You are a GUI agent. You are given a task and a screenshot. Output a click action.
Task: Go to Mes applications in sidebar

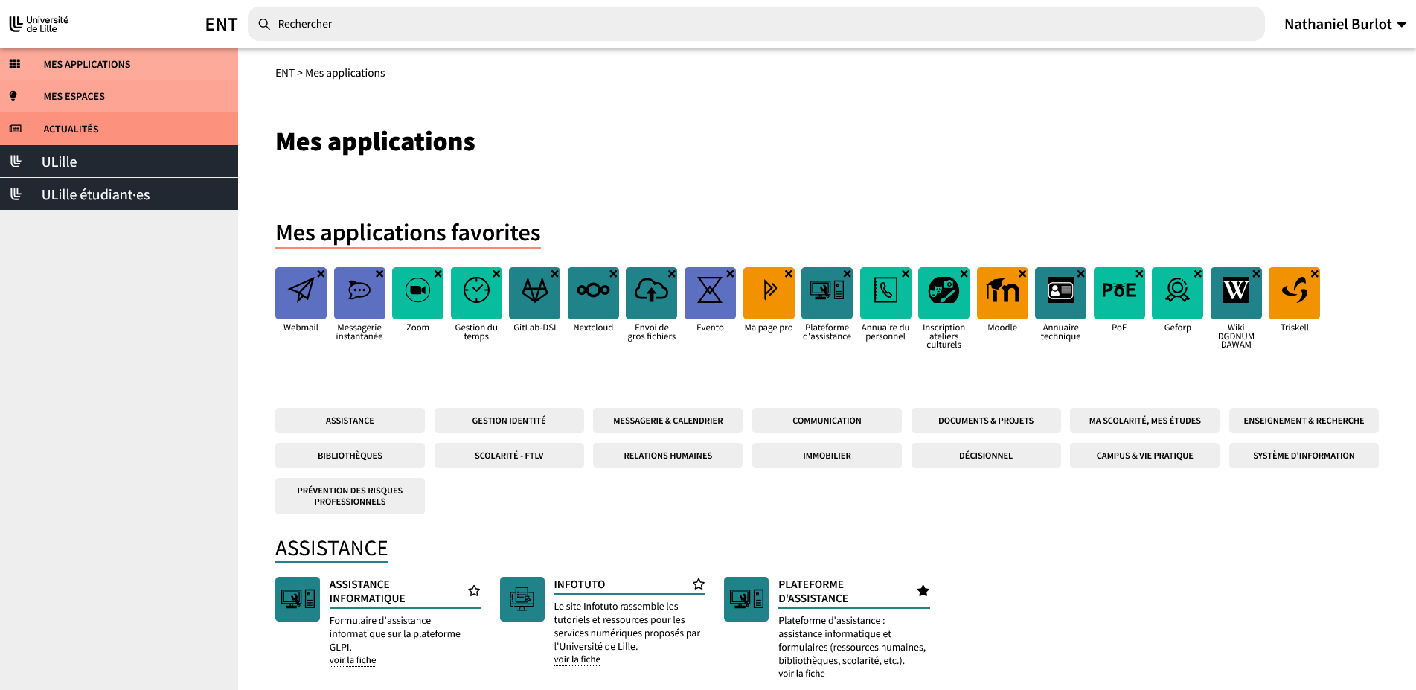[119, 64]
